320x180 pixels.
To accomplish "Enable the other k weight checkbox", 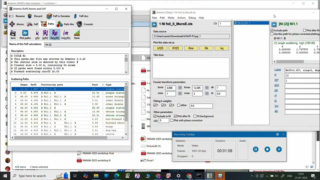I will [179, 105].
